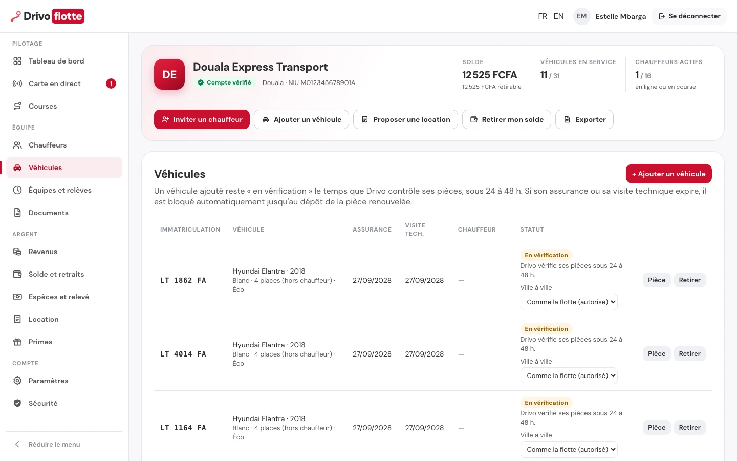Click Ajouter un véhicule in the header card
This screenshot has width=737, height=461.
[x=301, y=119]
